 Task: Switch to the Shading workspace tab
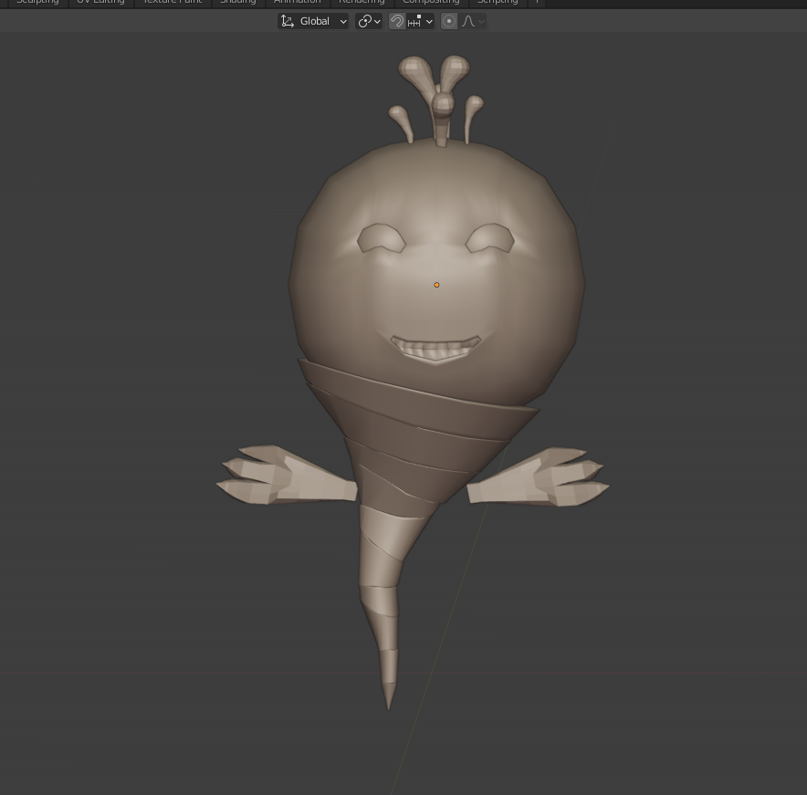point(237,2)
